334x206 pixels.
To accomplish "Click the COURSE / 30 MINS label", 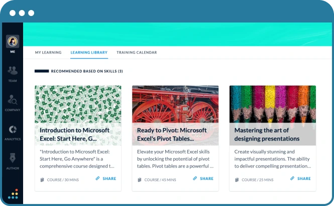I will pos(63,180).
